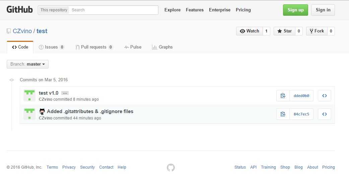Click the forks count 0
349x176 pixels.
tap(331, 31)
